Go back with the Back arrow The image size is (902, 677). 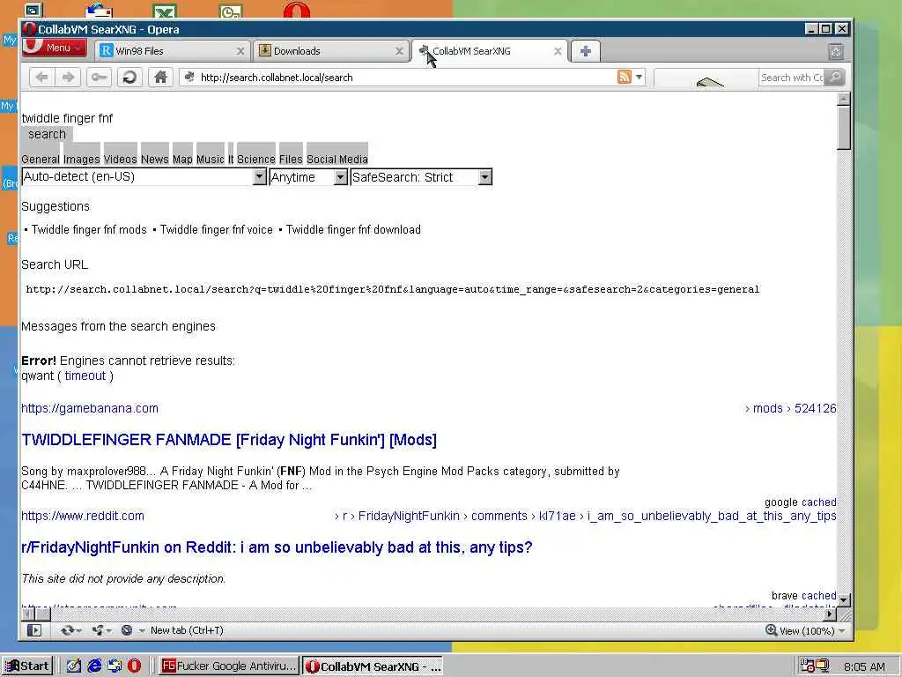tap(41, 78)
